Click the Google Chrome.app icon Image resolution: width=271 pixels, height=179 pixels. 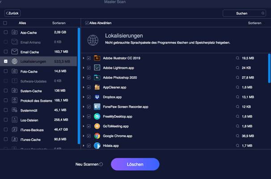(x=97, y=136)
